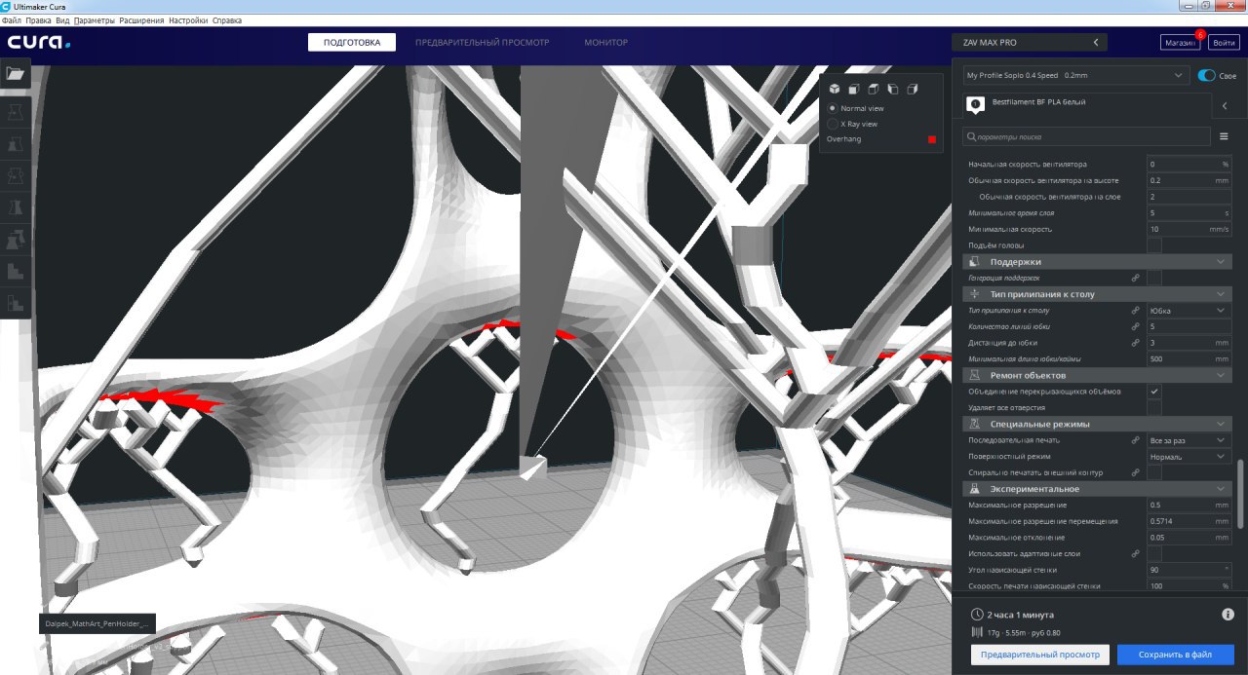Click link icon for Генерация поддержек
This screenshot has width=1248, height=675.
pyautogui.click(x=1135, y=278)
